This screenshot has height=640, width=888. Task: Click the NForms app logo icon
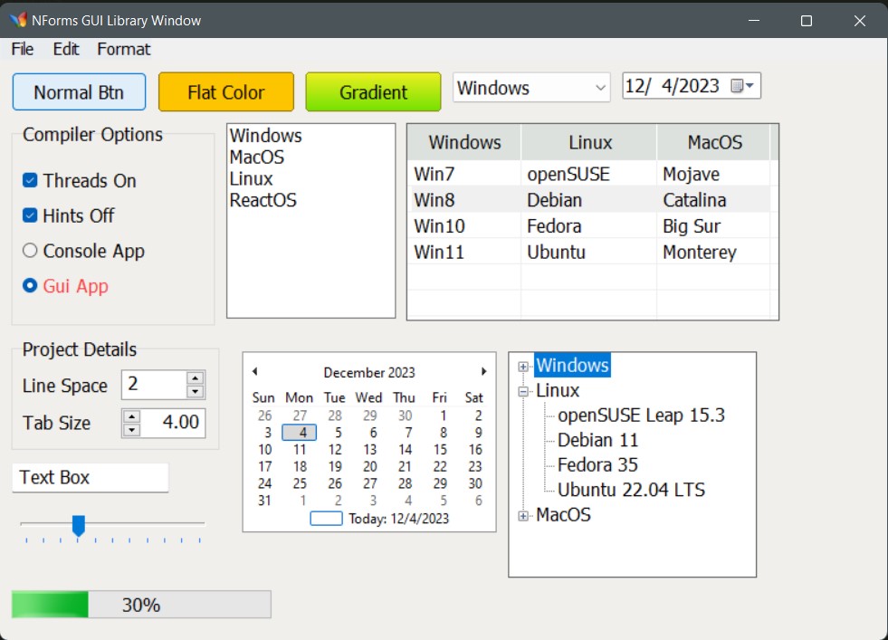click(x=18, y=20)
